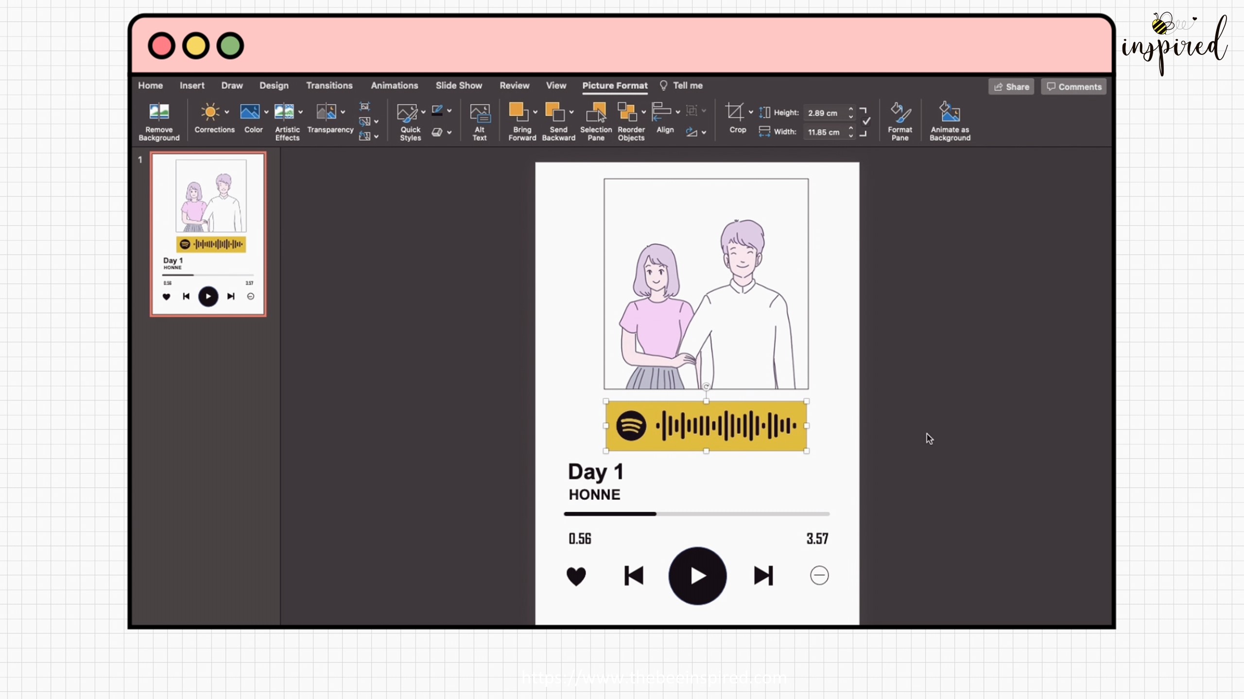The width and height of the screenshot is (1244, 699).
Task: Increase Width with stepper up arrow
Action: click(851, 128)
